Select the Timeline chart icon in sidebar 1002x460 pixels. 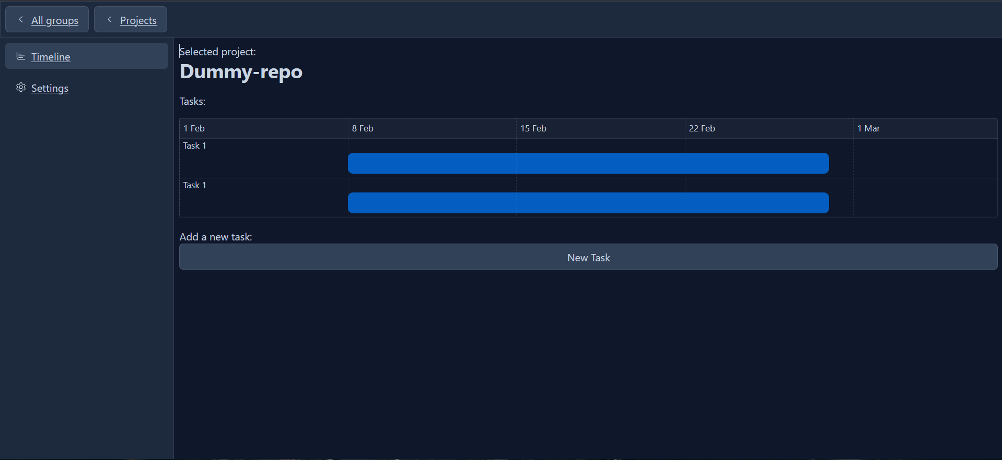(20, 56)
